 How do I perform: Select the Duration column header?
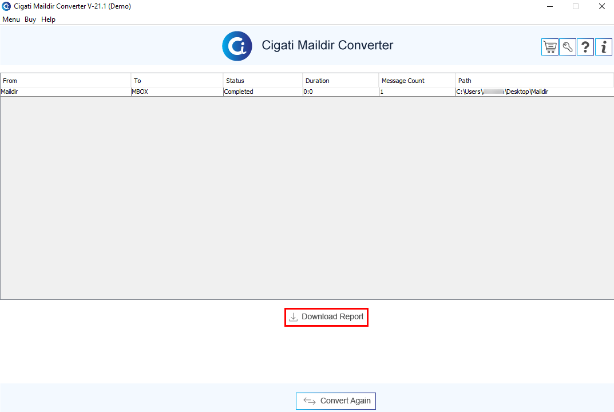[340, 81]
